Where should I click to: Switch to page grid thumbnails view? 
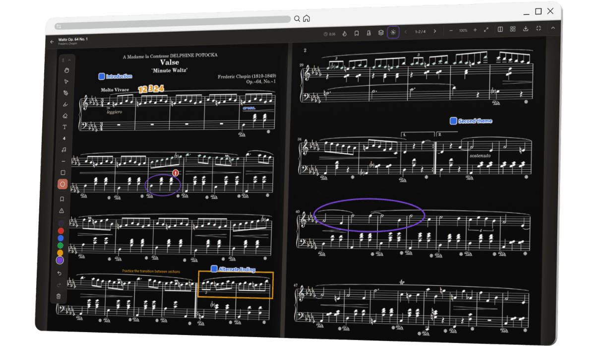[513, 29]
